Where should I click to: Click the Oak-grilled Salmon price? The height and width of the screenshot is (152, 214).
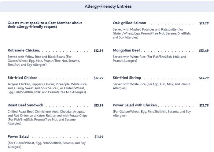(x=204, y=23)
